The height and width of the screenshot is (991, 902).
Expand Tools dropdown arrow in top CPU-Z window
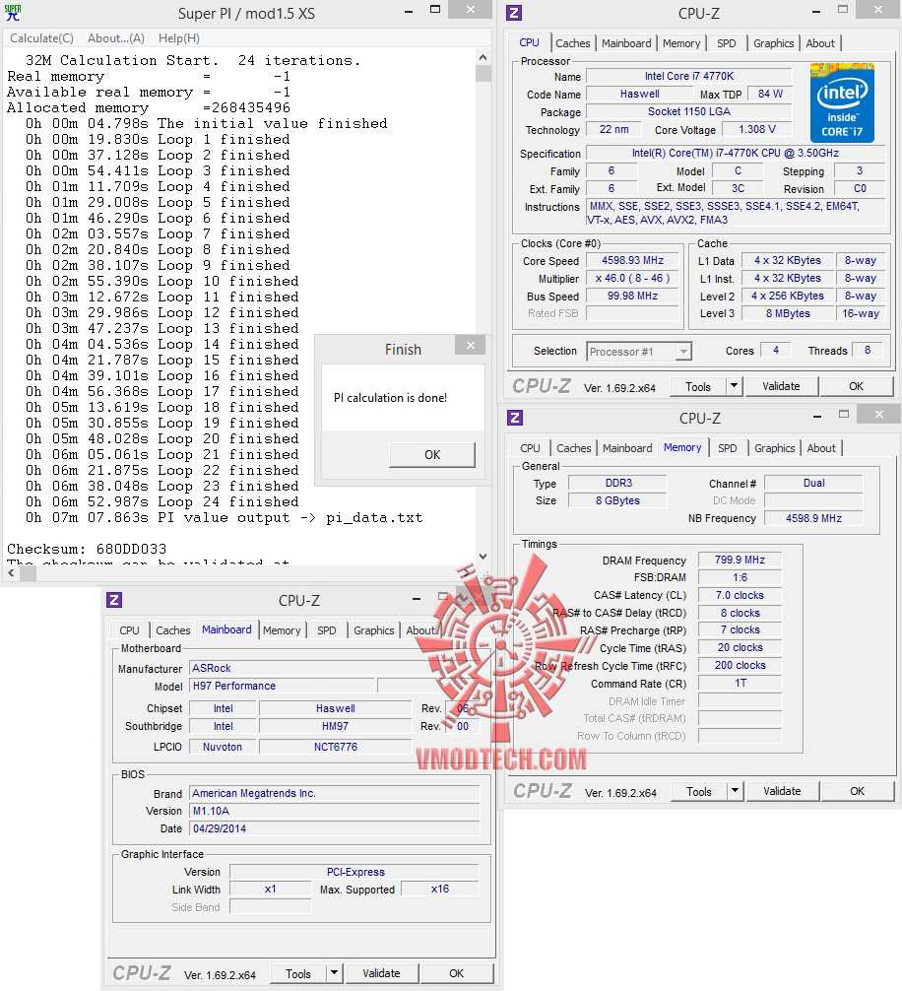[x=734, y=387]
